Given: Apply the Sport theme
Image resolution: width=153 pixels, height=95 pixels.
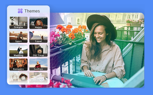Looking at the screenshot, I should point(19,37).
